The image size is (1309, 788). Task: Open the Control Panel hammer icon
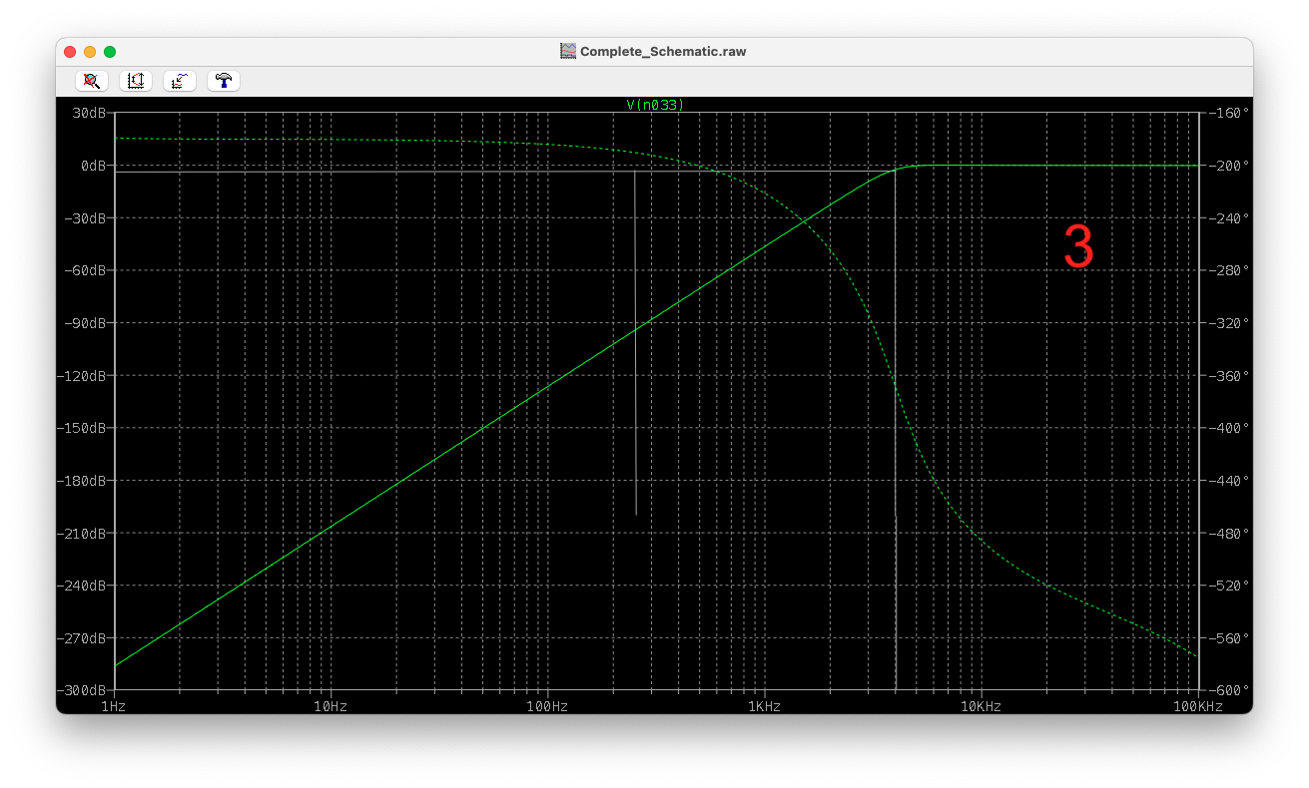(x=224, y=81)
